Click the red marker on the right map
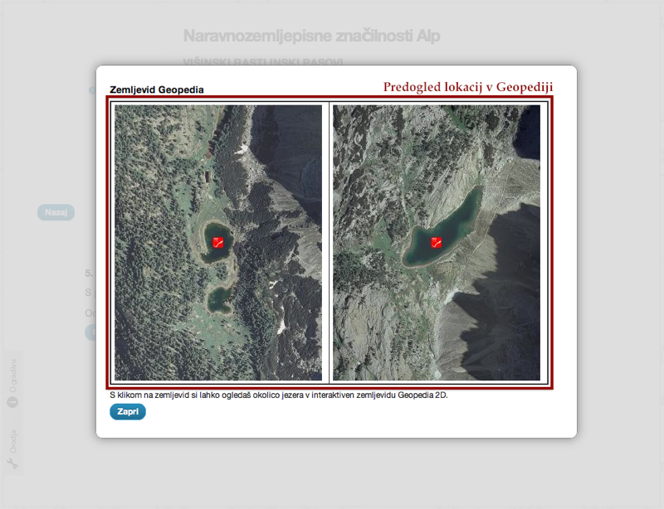The width and height of the screenshot is (664, 509). click(x=436, y=242)
